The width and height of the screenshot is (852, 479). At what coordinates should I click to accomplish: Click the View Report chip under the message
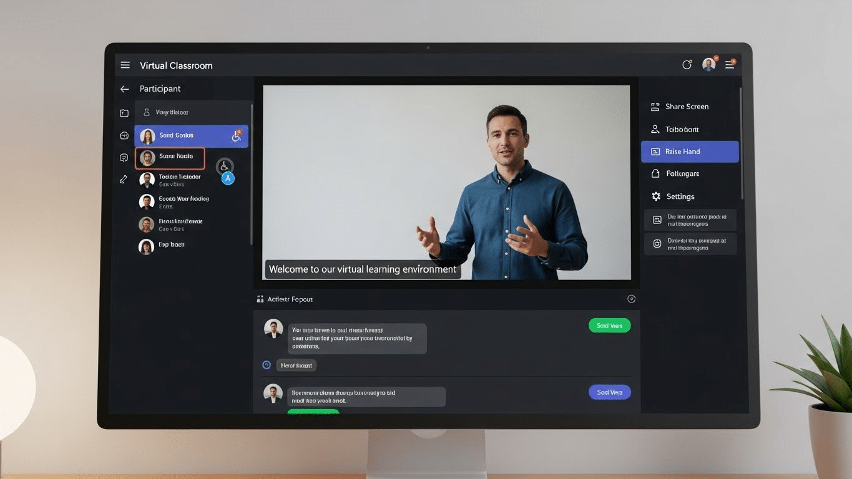tap(296, 365)
